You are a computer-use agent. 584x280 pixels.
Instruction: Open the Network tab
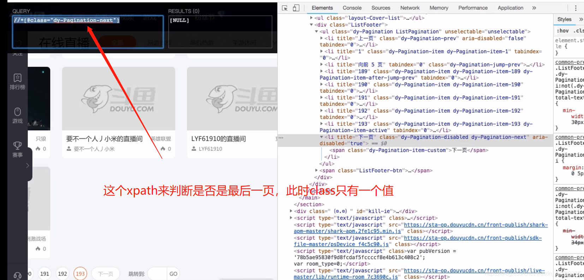pos(410,8)
